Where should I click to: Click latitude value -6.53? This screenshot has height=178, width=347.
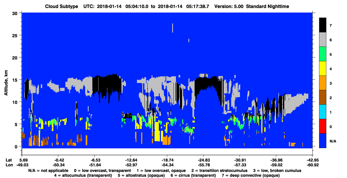tap(94, 160)
